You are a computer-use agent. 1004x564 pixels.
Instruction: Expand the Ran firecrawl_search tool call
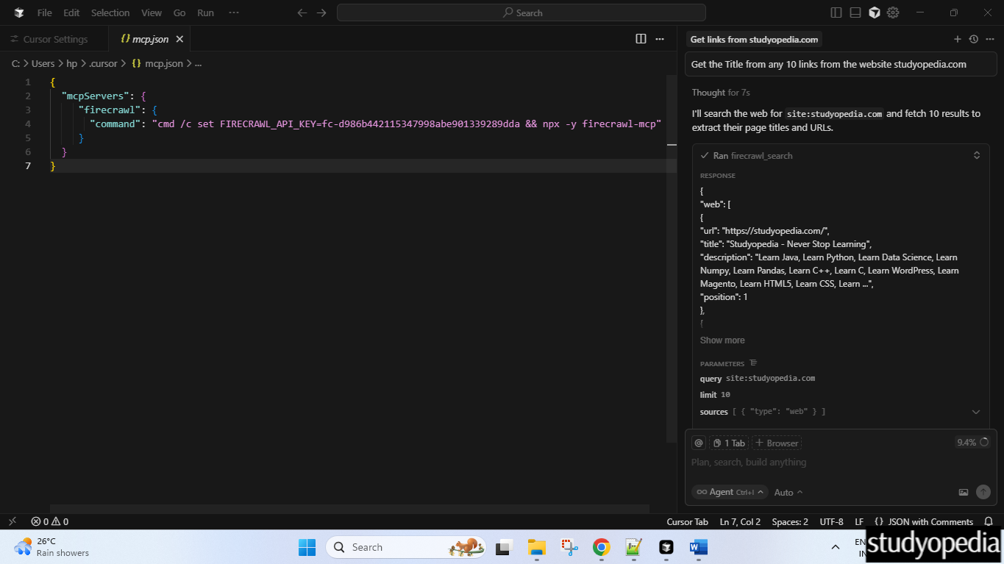click(x=977, y=155)
